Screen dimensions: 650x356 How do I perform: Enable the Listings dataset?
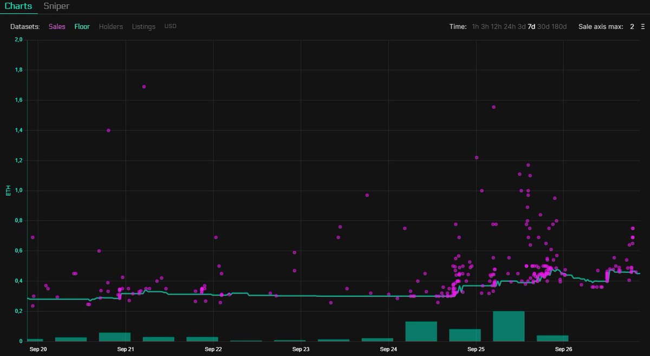tap(144, 27)
